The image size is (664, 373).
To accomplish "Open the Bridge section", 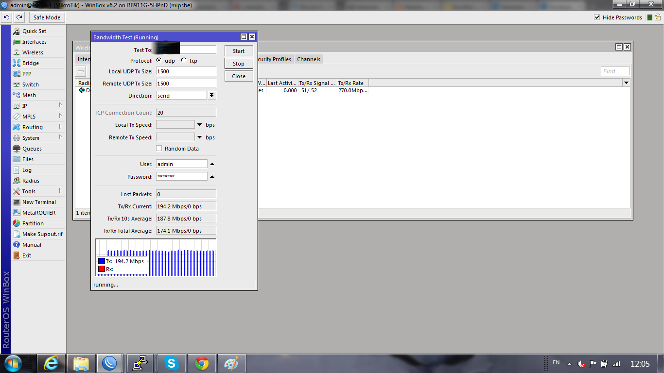I will 30,63.
